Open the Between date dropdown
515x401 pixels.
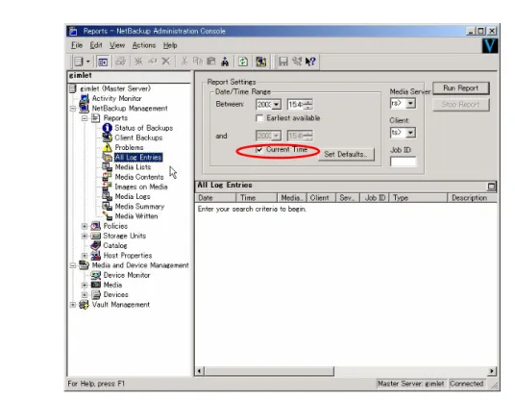(x=276, y=105)
